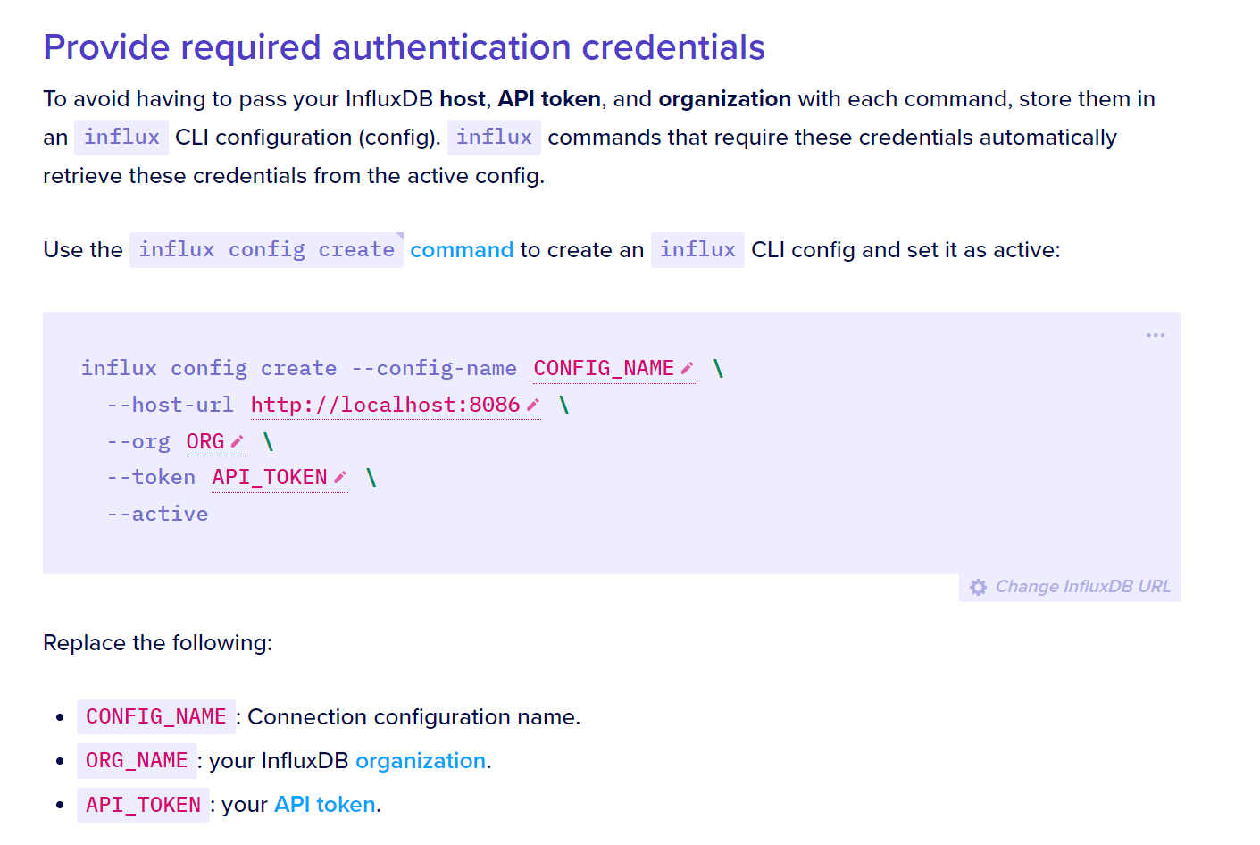Edit the CONFIG_NAME placeholder in code block
The image size is (1260, 845).
click(x=604, y=368)
